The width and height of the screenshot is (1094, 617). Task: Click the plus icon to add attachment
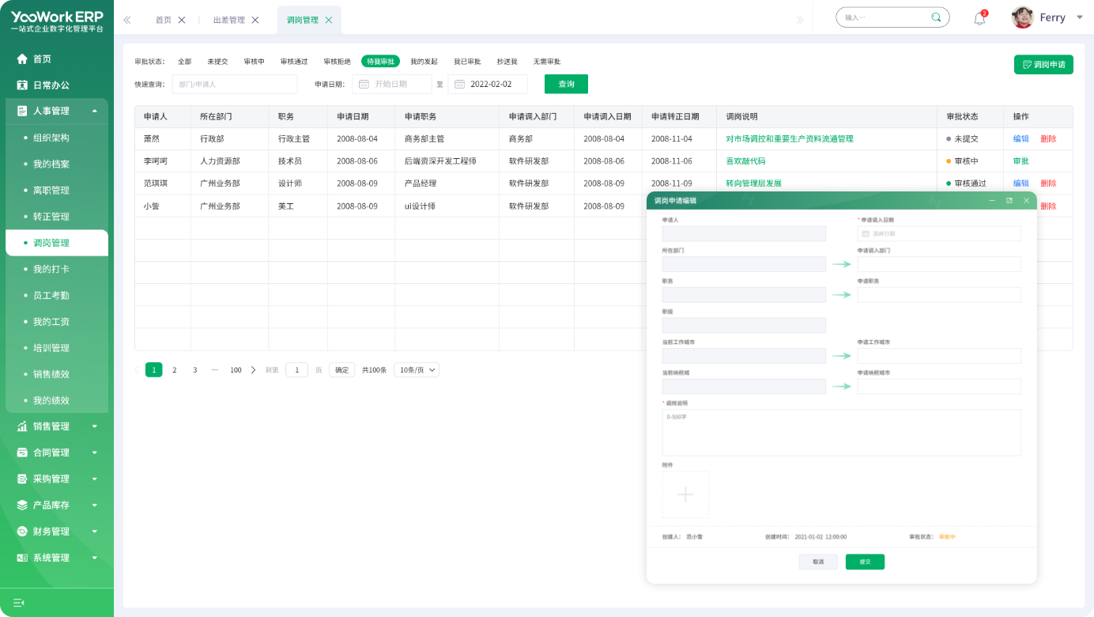pyautogui.click(x=685, y=494)
